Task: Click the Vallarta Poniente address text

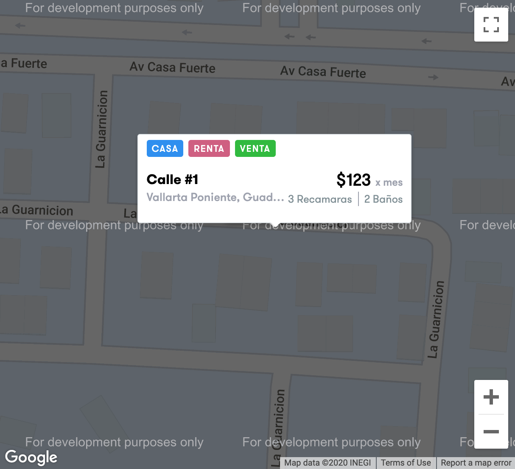Action: point(215,197)
